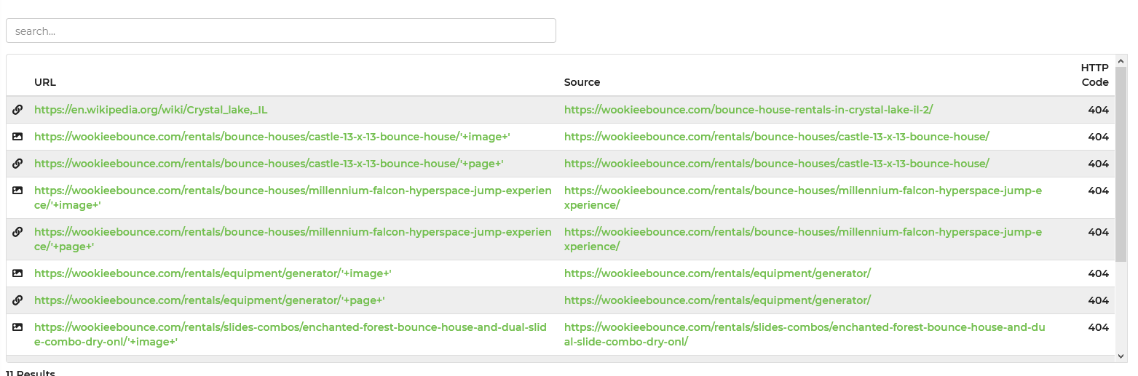The width and height of the screenshot is (1138, 376).
Task: Click image icon for generator '+image+' row
Action: tap(17, 273)
